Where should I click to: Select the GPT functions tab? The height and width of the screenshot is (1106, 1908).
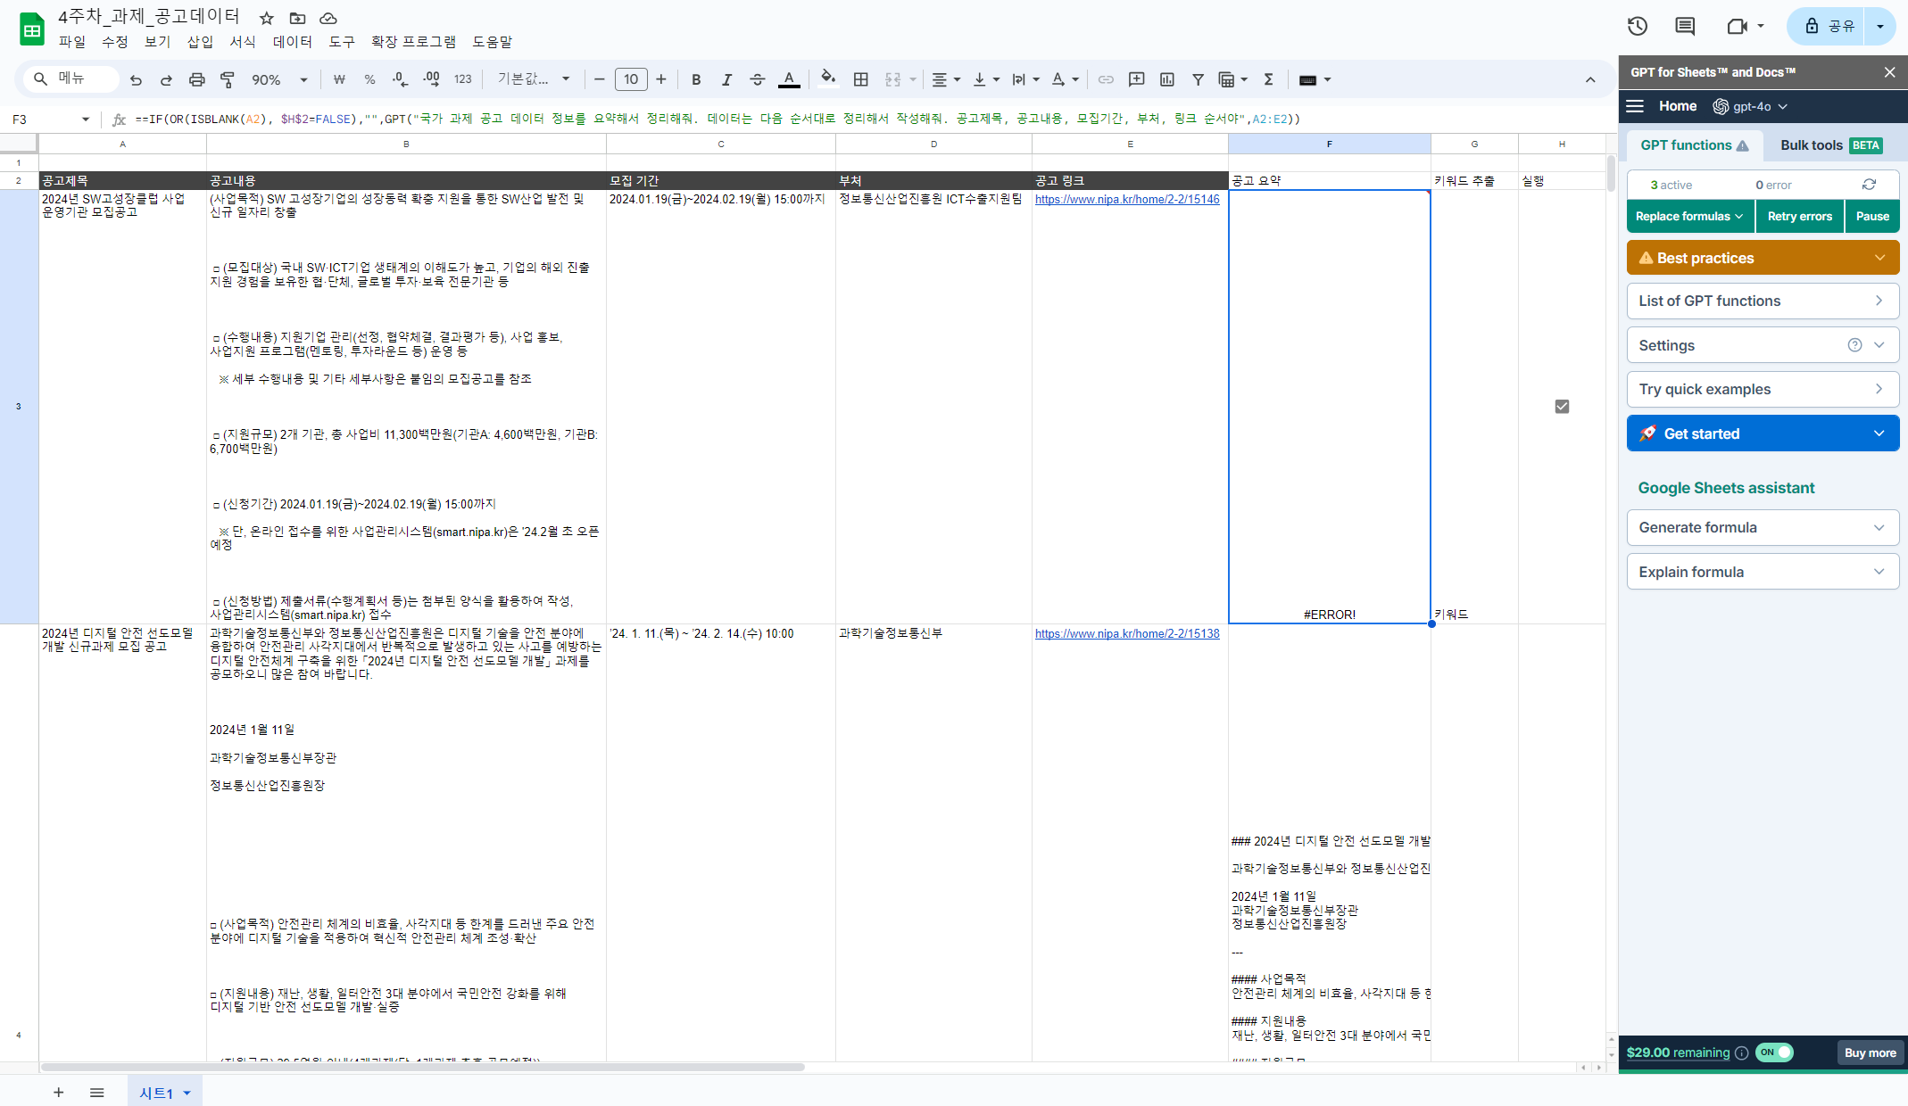1694,145
